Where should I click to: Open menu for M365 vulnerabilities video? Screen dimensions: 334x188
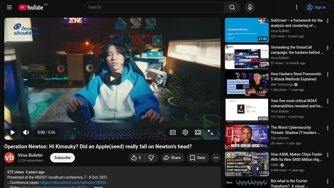(328, 101)
